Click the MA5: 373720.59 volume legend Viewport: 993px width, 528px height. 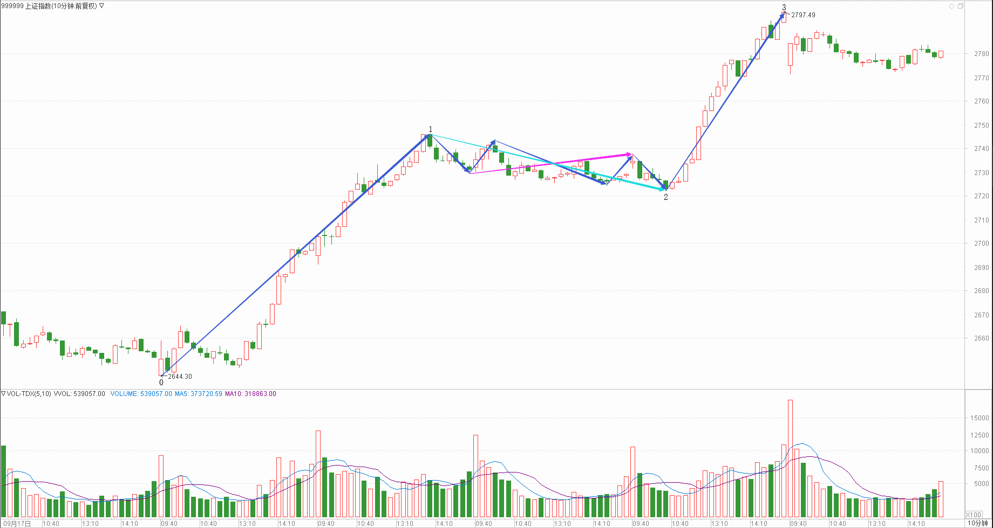coord(198,394)
